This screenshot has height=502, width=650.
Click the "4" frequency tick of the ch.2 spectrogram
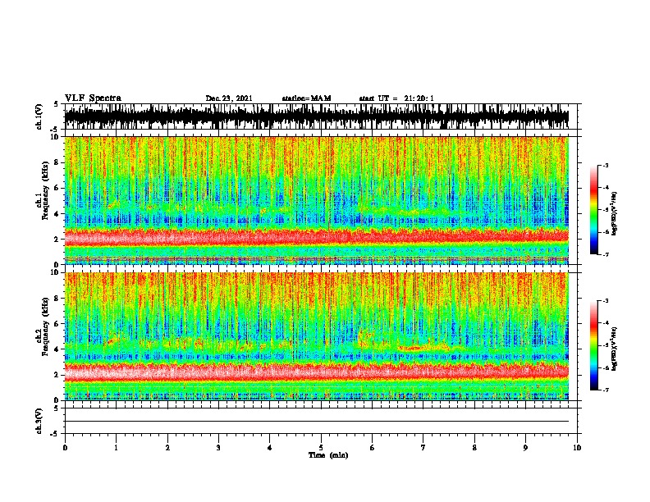pyautogui.click(x=57, y=349)
